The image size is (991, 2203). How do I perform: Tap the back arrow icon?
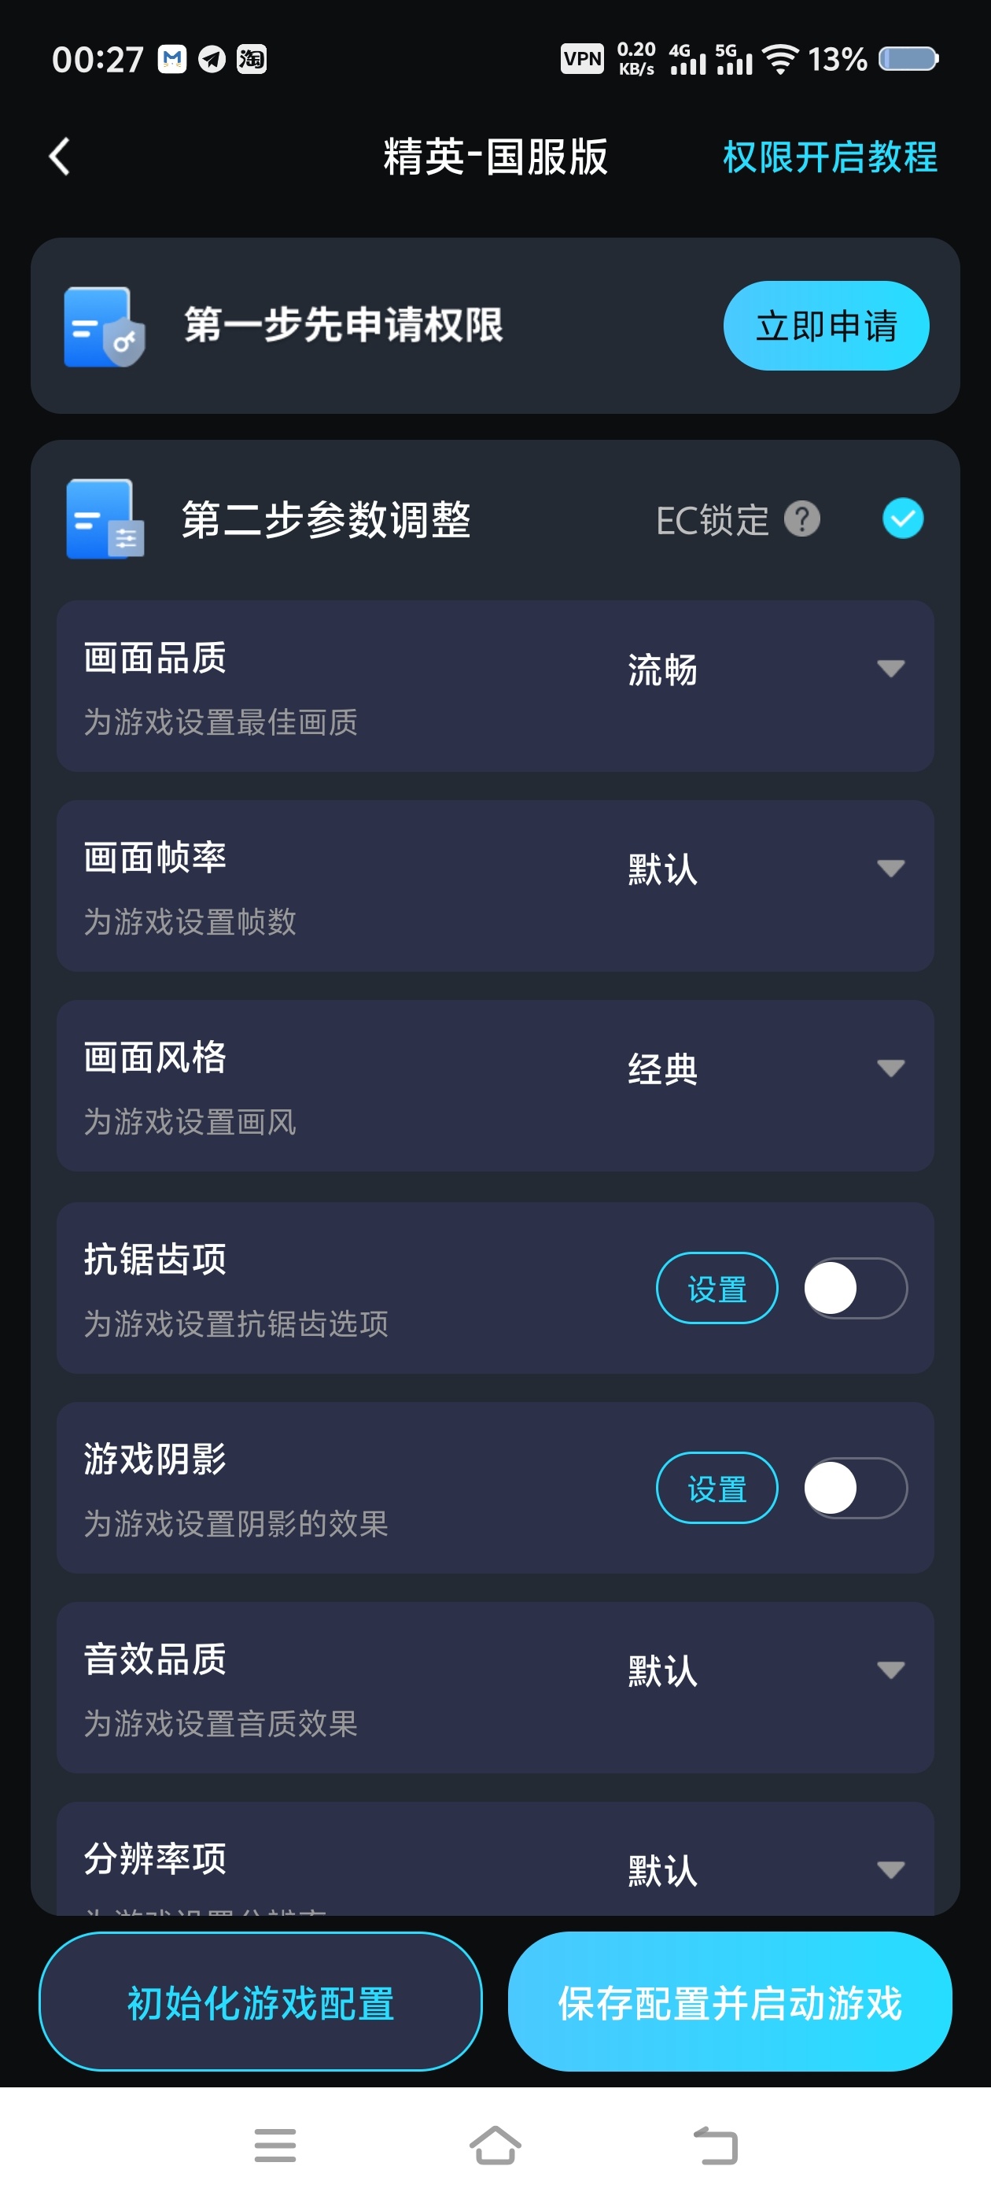click(x=59, y=157)
